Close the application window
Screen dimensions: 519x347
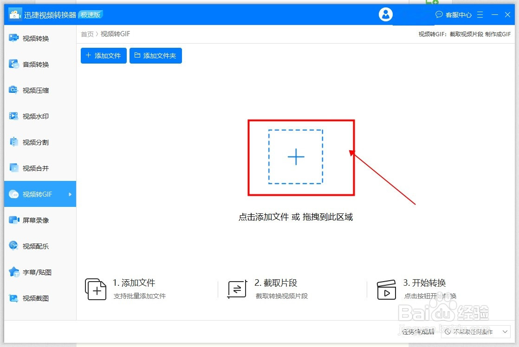[x=507, y=14]
